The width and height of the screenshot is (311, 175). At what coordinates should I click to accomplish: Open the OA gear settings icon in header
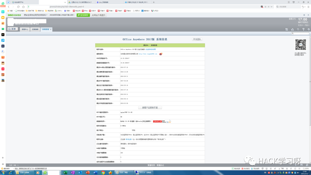tap(298, 29)
